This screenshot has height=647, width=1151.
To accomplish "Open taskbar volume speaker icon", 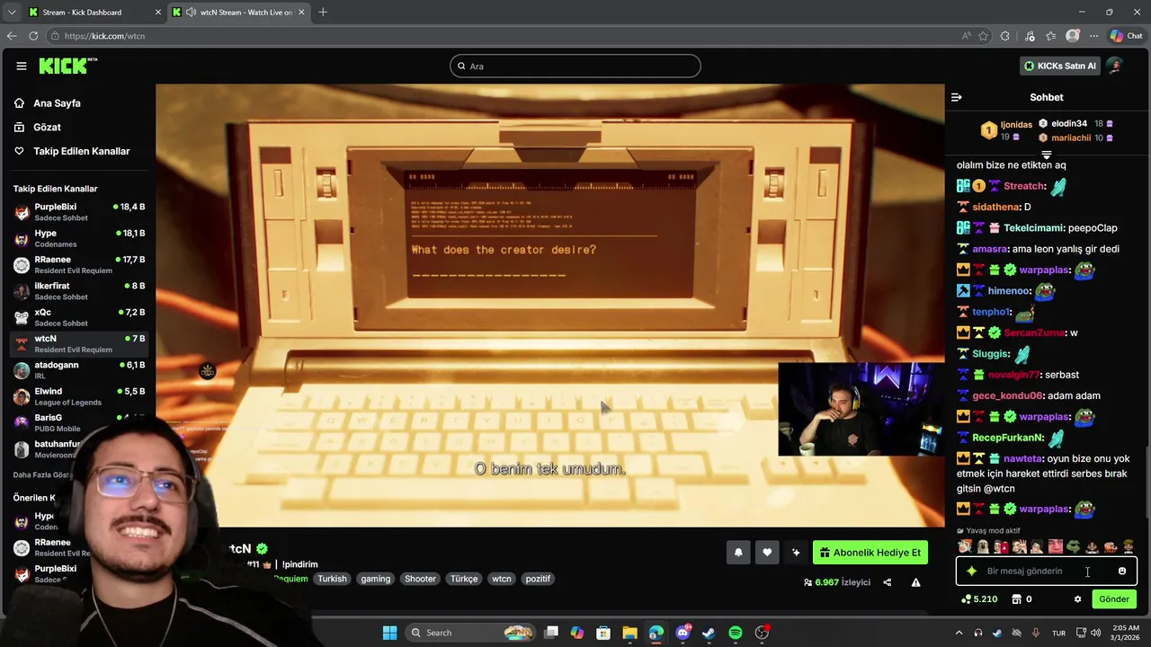I will point(1095,633).
